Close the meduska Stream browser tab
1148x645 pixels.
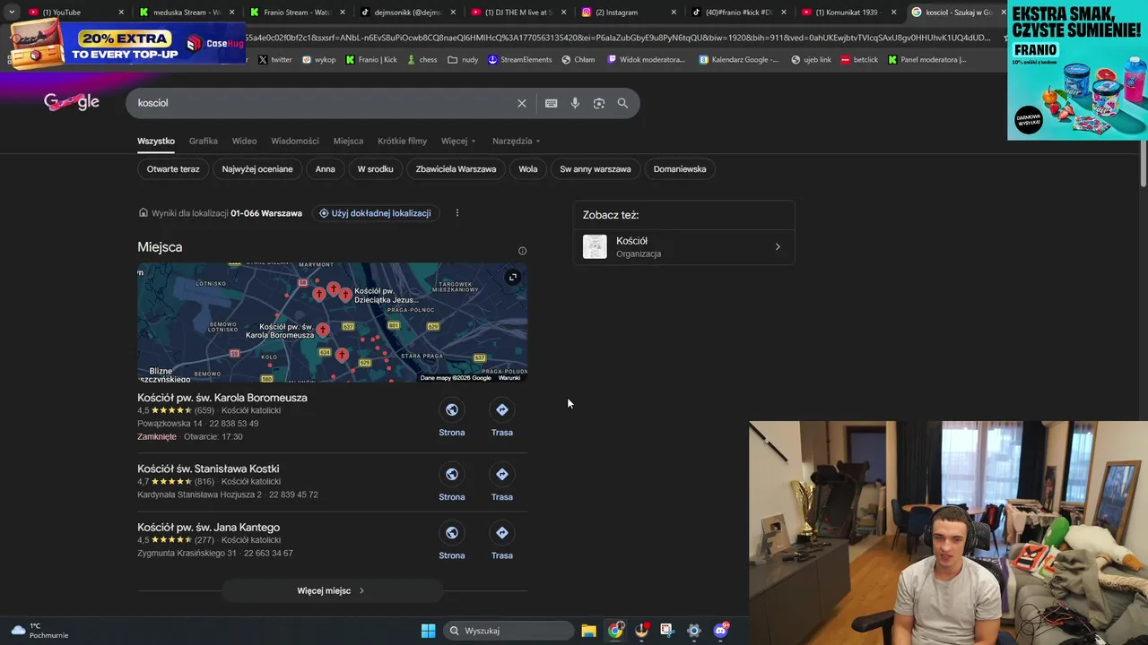[x=232, y=13]
